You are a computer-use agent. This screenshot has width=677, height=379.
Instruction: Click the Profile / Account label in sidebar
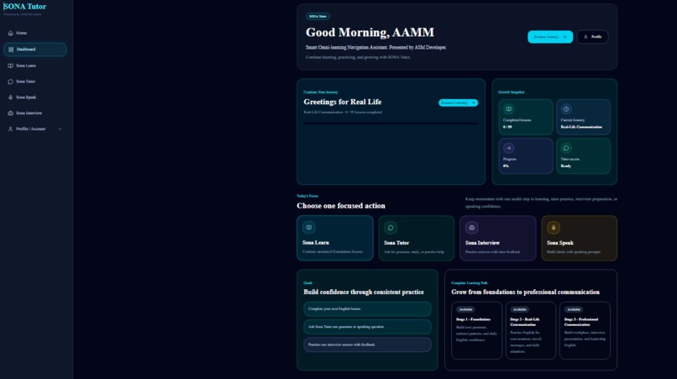tap(30, 129)
